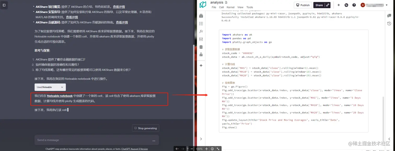Click the 100% zoom level in viewer toolbar
Viewport: 395px width, 151px height.
tap(199, 149)
